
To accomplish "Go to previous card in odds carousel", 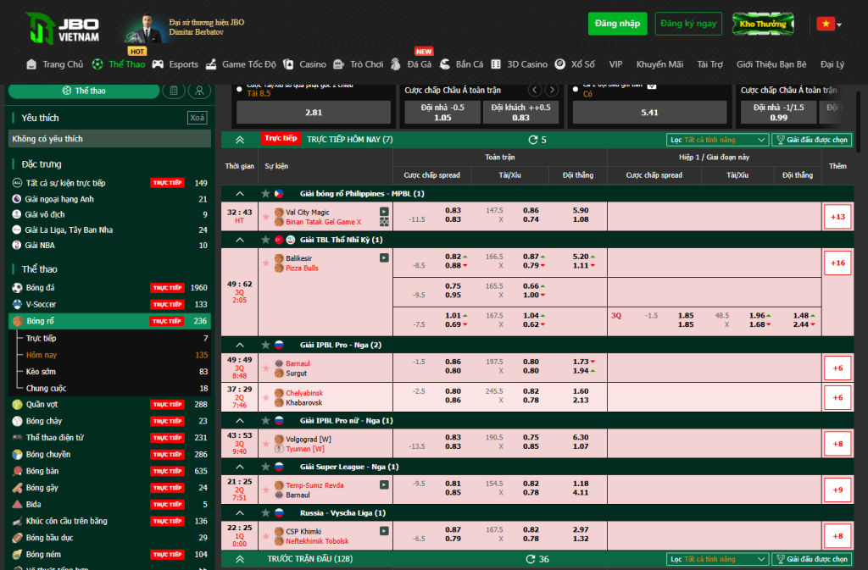I will coord(535,90).
